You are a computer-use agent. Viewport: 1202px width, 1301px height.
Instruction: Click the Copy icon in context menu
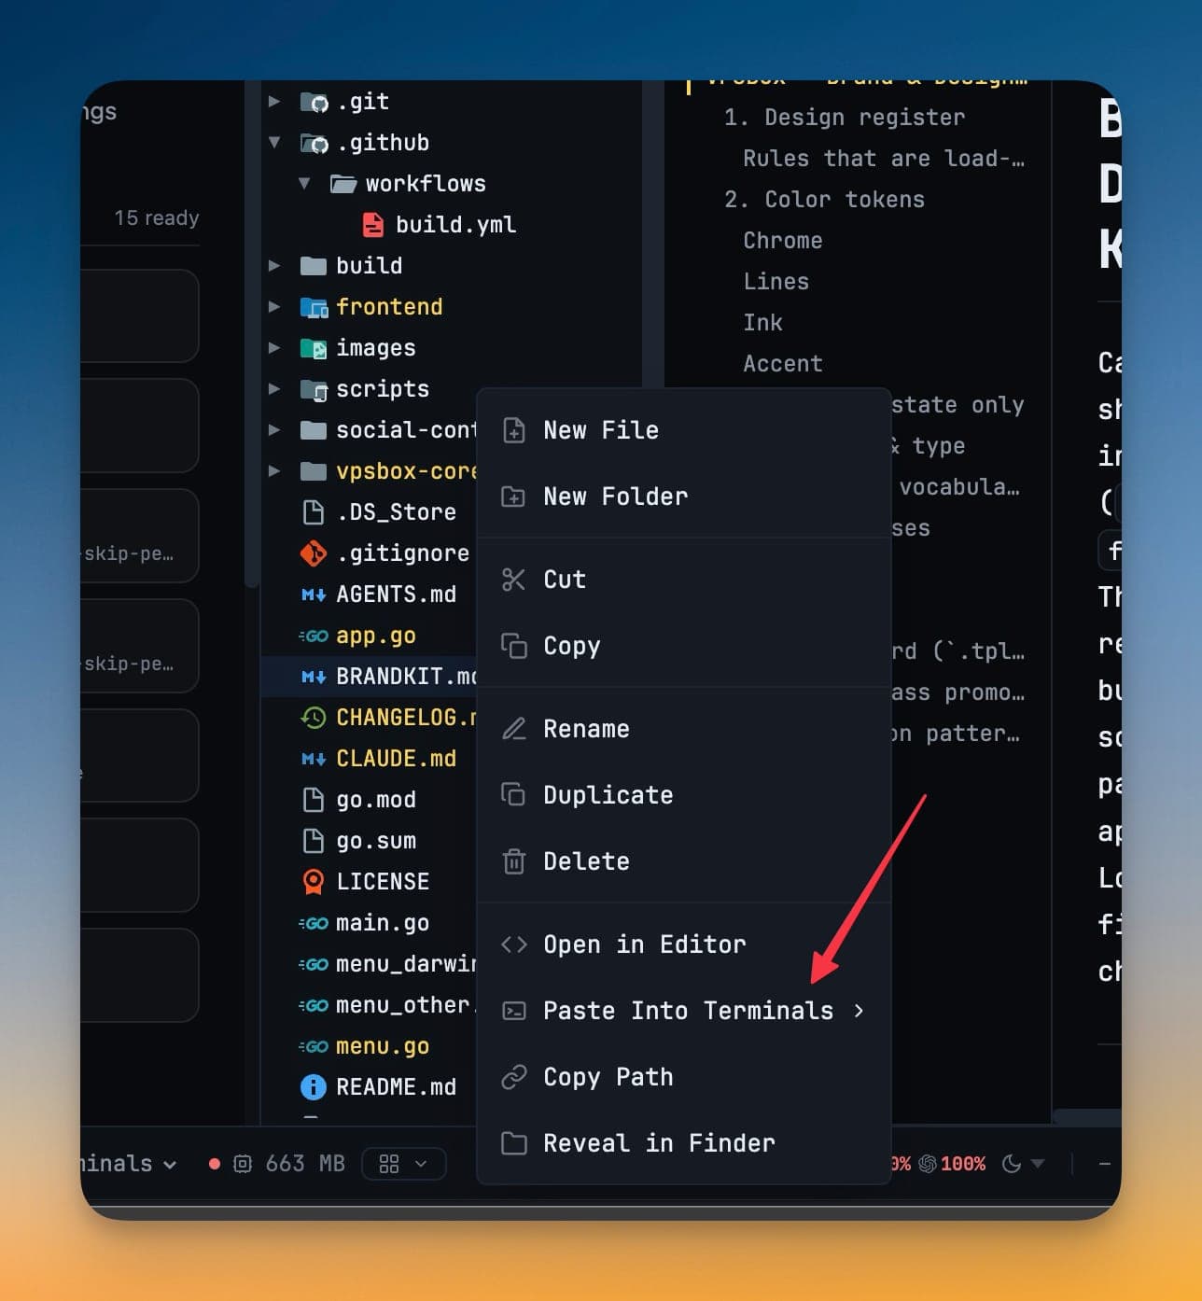point(513,646)
